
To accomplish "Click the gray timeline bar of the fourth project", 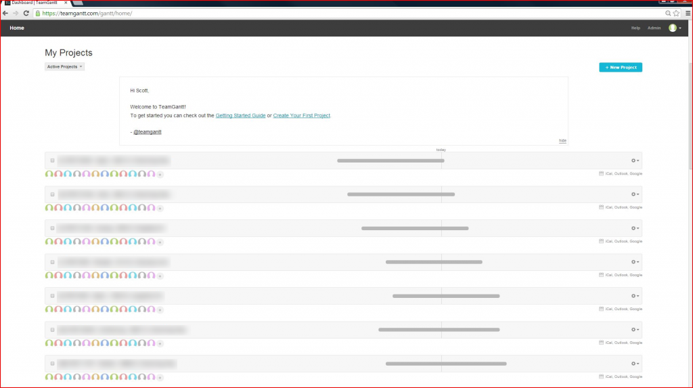I will pos(434,262).
